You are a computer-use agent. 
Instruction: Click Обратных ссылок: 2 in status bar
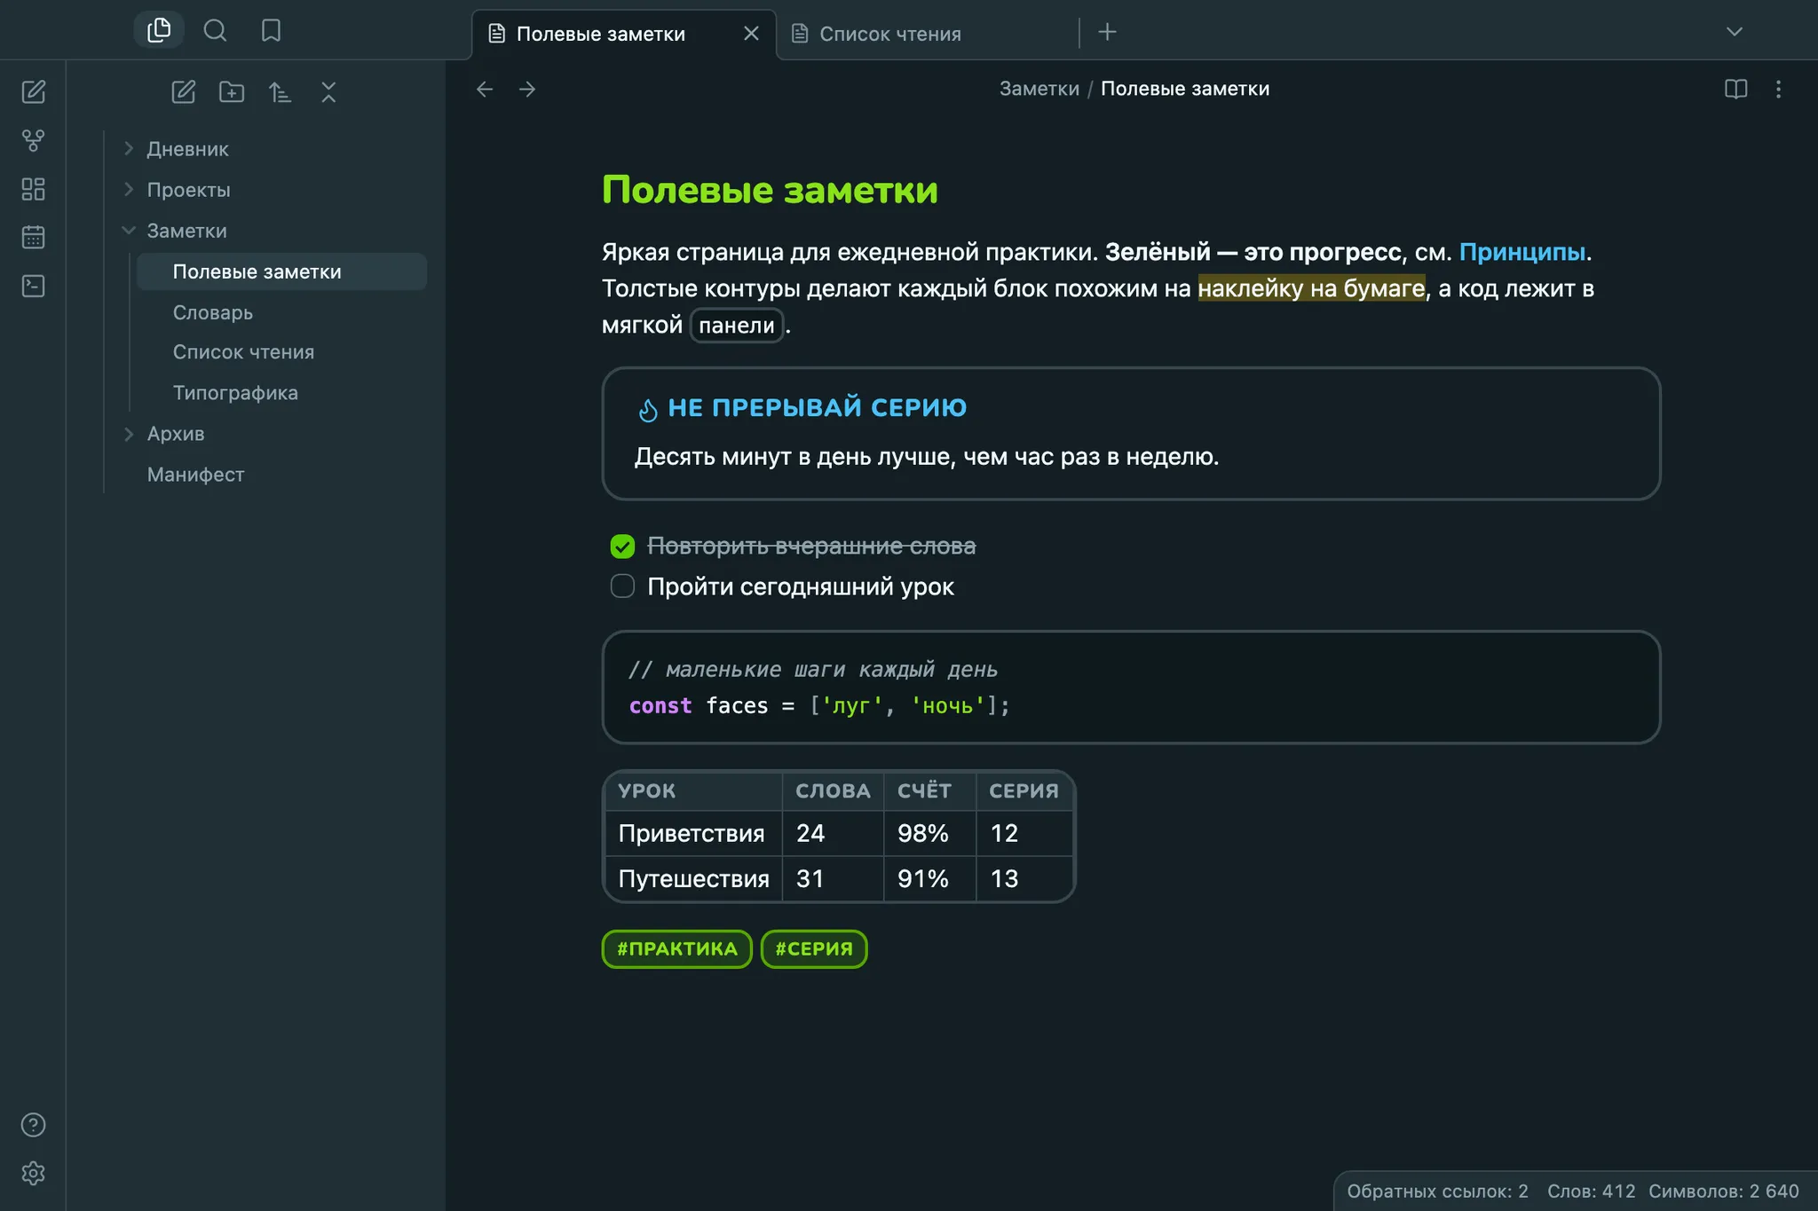click(1437, 1191)
